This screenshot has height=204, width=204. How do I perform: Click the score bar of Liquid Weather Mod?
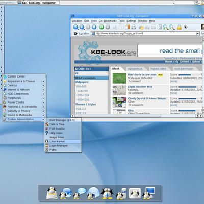click(x=188, y=87)
